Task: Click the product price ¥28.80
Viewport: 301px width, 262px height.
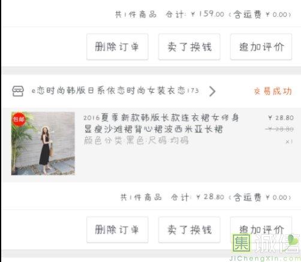Action: coord(281,118)
